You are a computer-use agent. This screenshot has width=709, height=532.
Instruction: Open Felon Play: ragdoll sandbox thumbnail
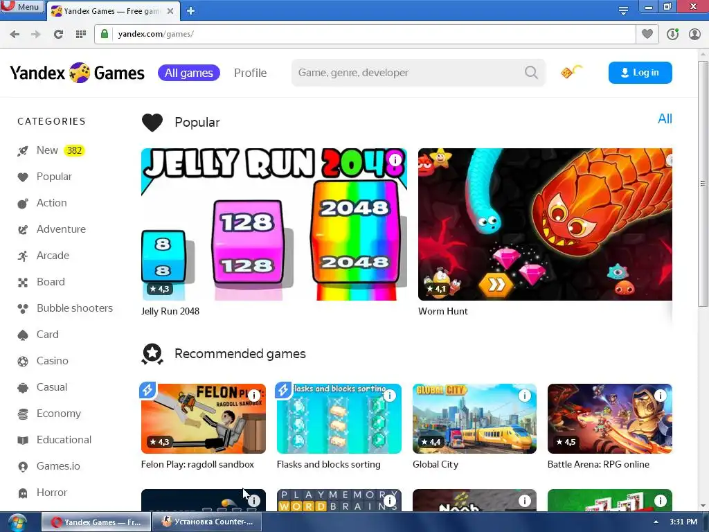204,418
